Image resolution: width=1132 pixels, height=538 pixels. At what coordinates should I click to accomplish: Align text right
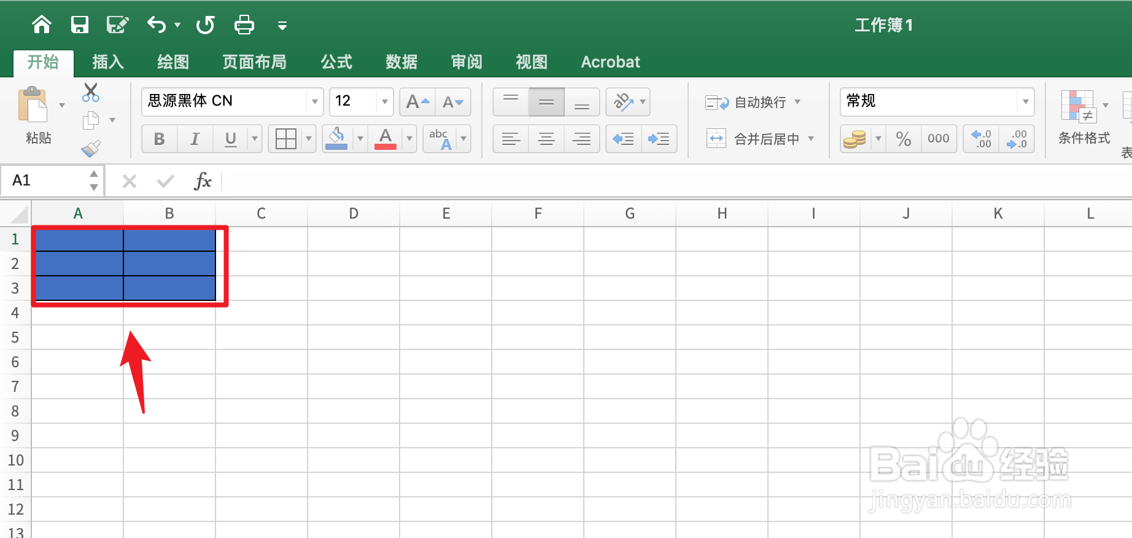(582, 139)
